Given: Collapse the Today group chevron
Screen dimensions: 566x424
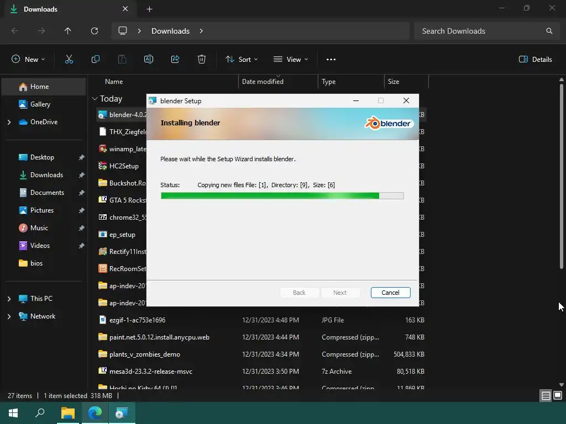Looking at the screenshot, I should tap(95, 98).
